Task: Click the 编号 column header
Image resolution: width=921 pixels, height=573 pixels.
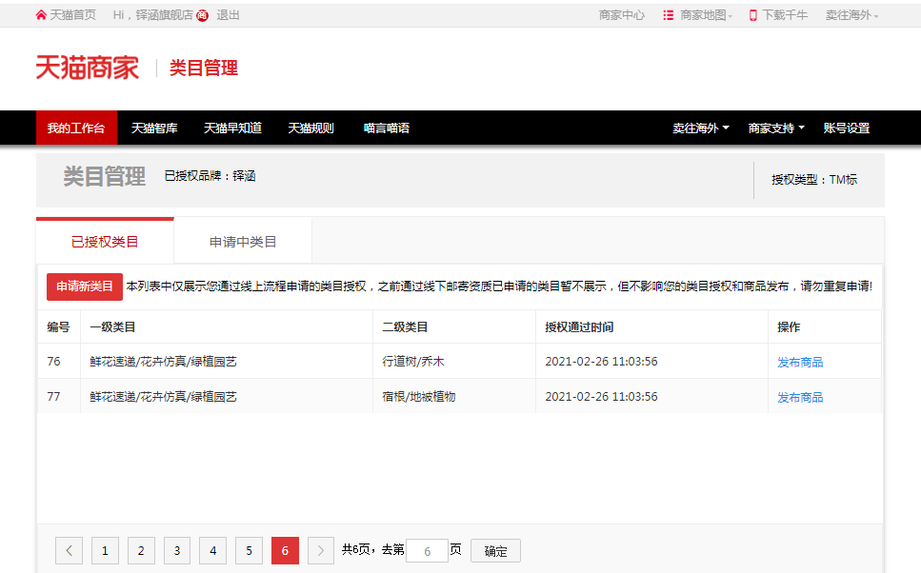Action: coord(58,327)
